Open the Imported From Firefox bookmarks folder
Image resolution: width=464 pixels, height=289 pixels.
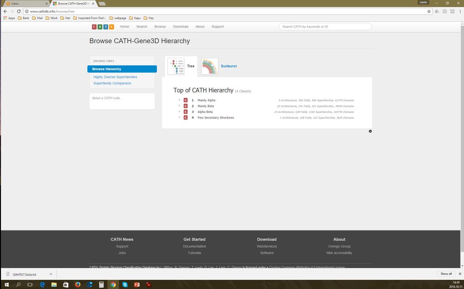click(x=89, y=18)
